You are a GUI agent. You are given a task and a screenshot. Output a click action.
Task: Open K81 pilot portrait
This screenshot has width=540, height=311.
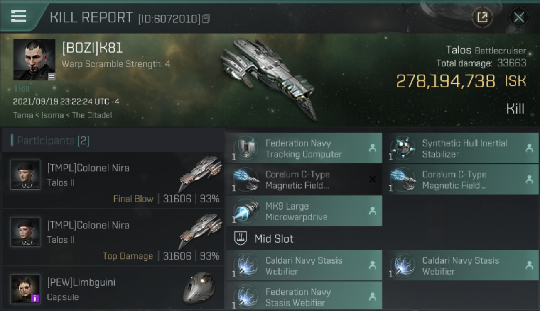(34, 60)
